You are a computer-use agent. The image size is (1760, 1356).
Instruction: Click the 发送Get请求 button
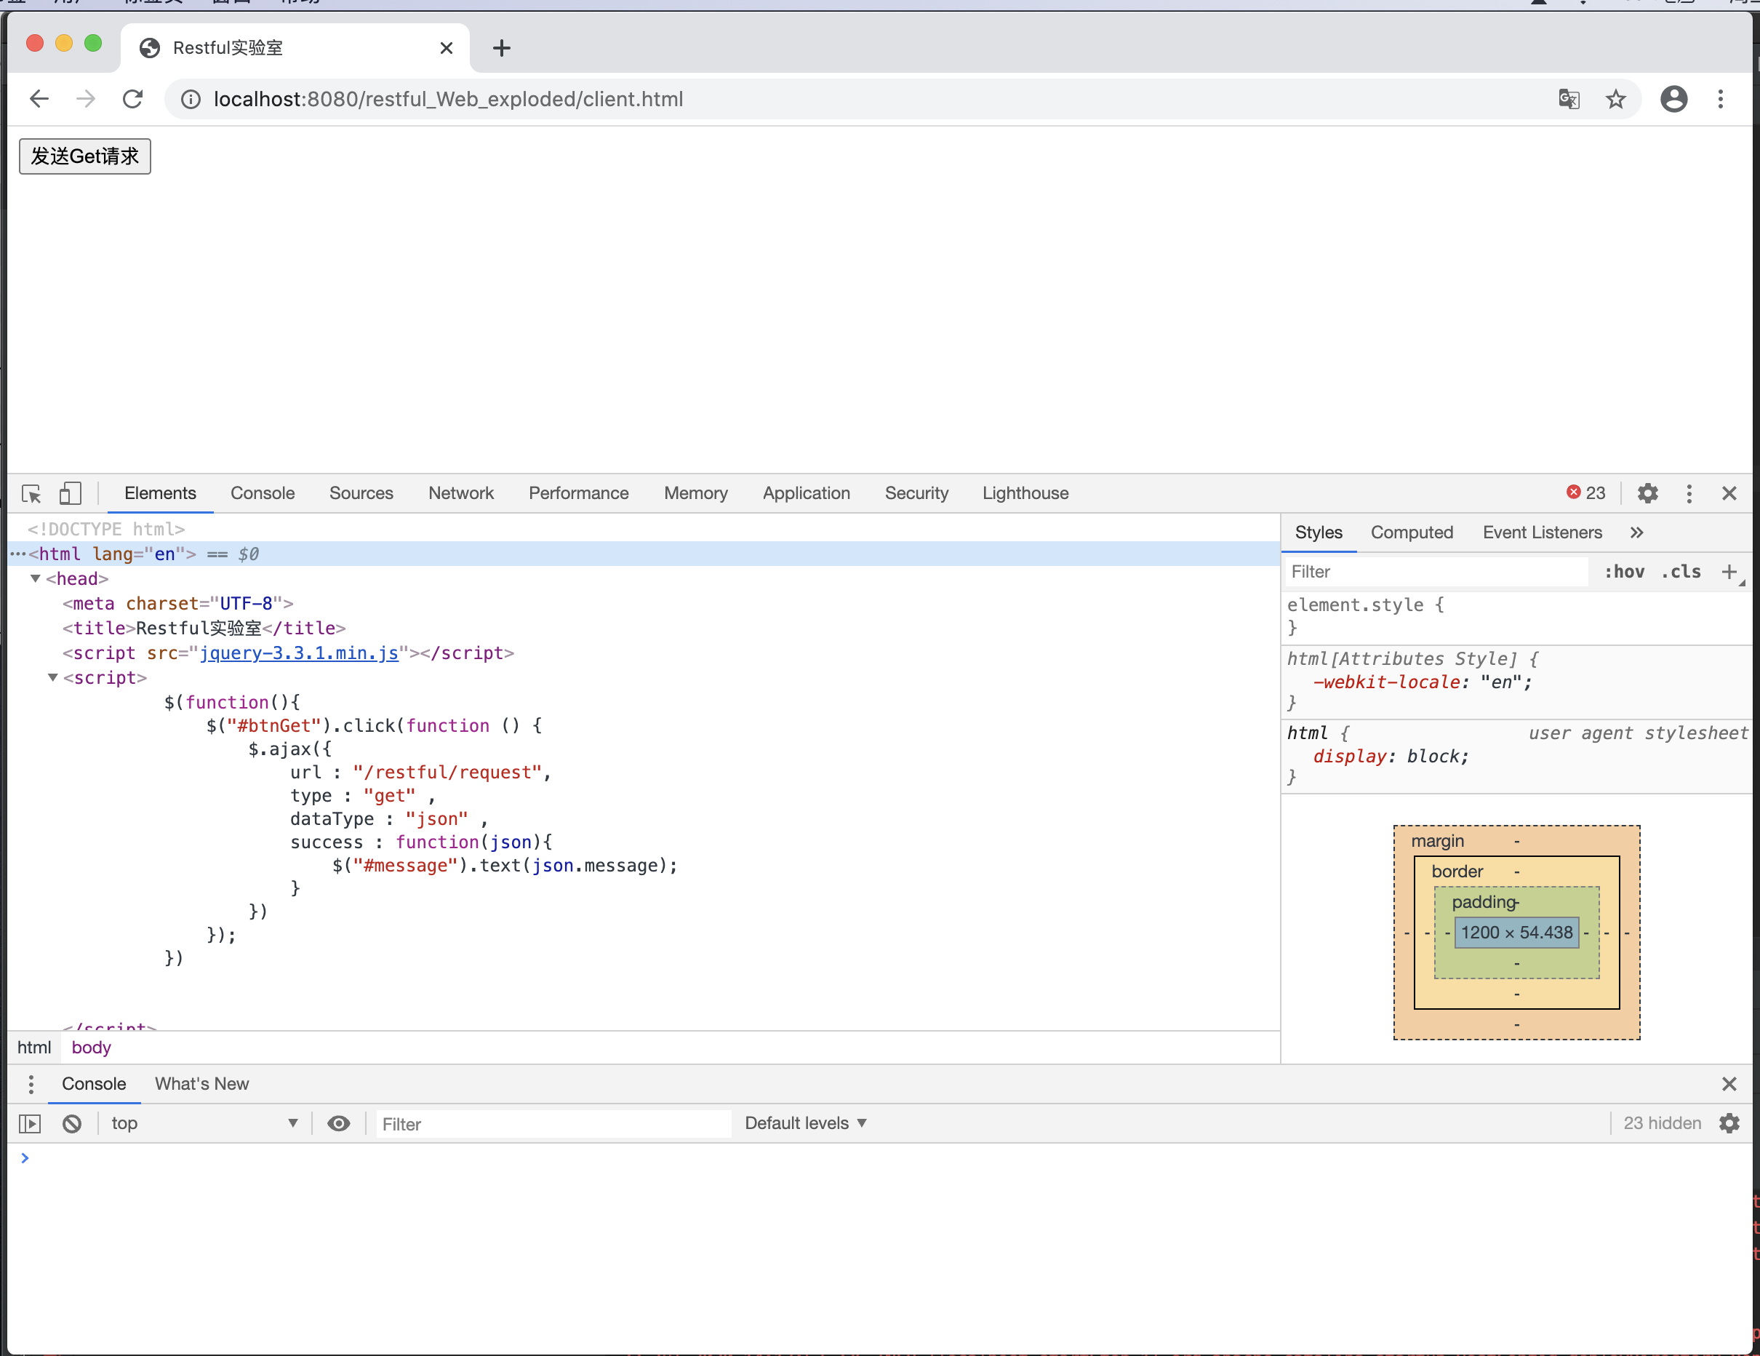pyautogui.click(x=84, y=156)
